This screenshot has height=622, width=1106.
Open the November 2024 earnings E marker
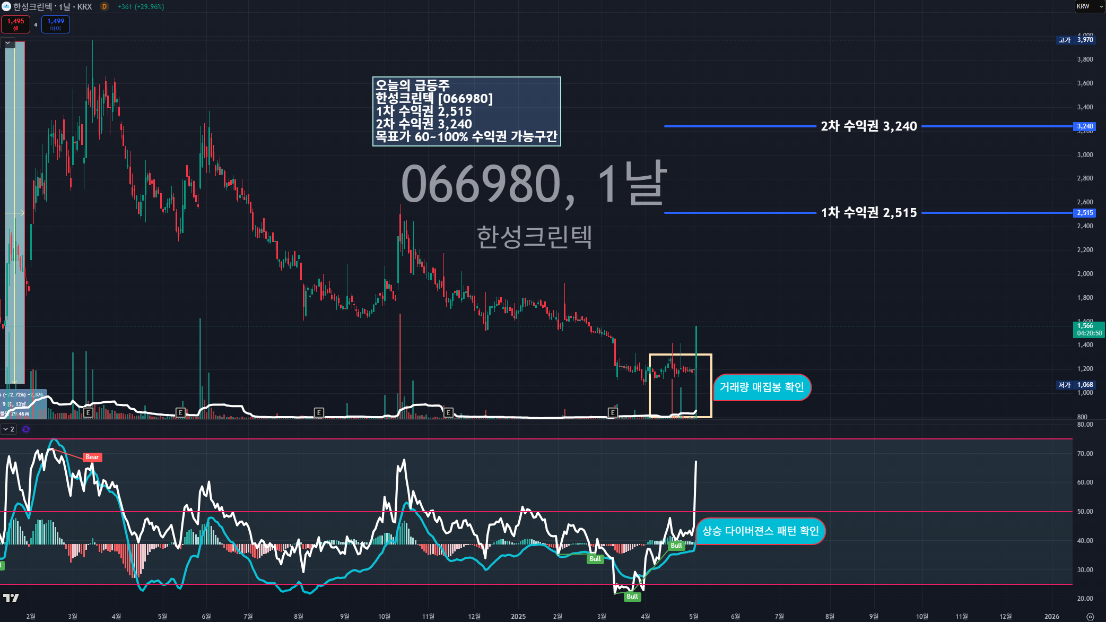pos(448,412)
